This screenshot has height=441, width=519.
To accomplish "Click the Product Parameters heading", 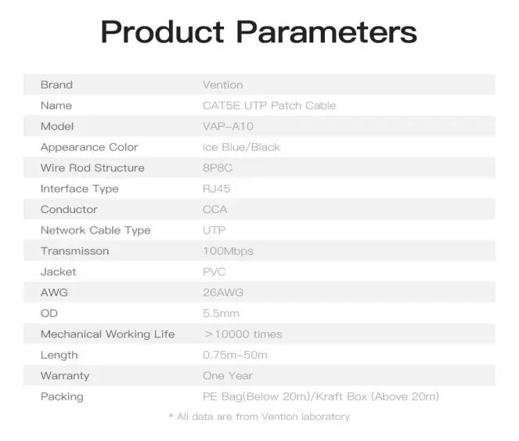I will tap(259, 32).
